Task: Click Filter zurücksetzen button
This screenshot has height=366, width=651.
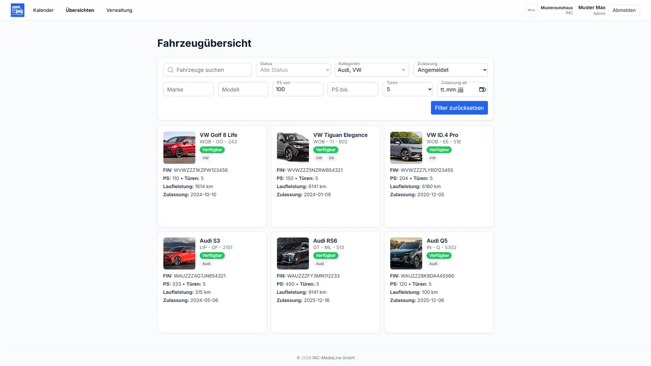Action: click(459, 108)
